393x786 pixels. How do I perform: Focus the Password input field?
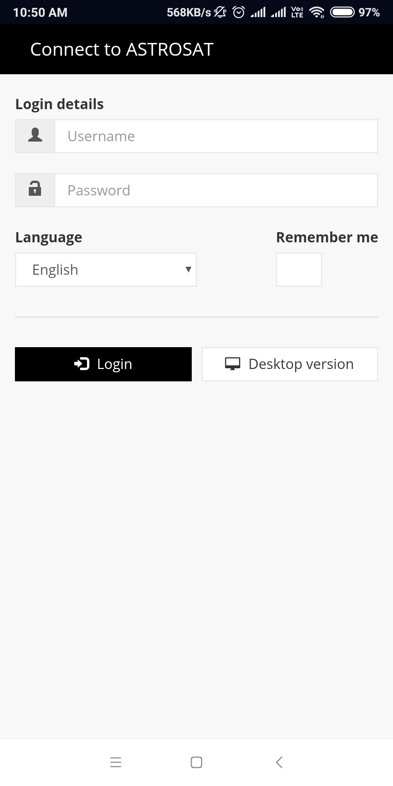216,190
